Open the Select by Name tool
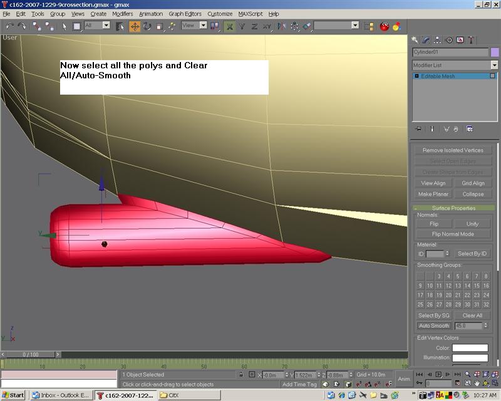The height and width of the screenshot is (401, 501). tap(120, 26)
